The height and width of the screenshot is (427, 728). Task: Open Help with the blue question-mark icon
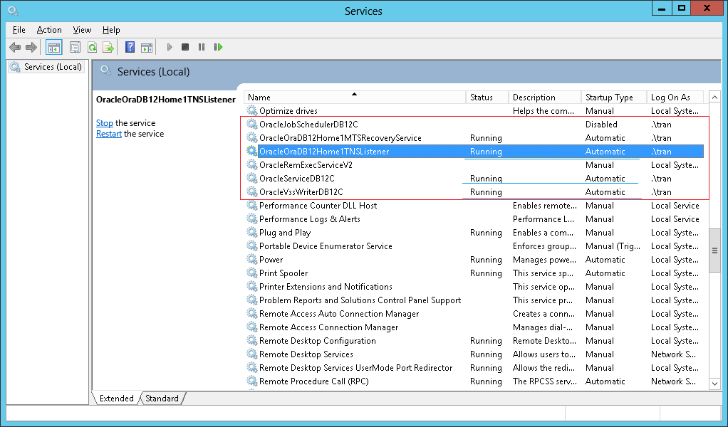[x=130, y=47]
